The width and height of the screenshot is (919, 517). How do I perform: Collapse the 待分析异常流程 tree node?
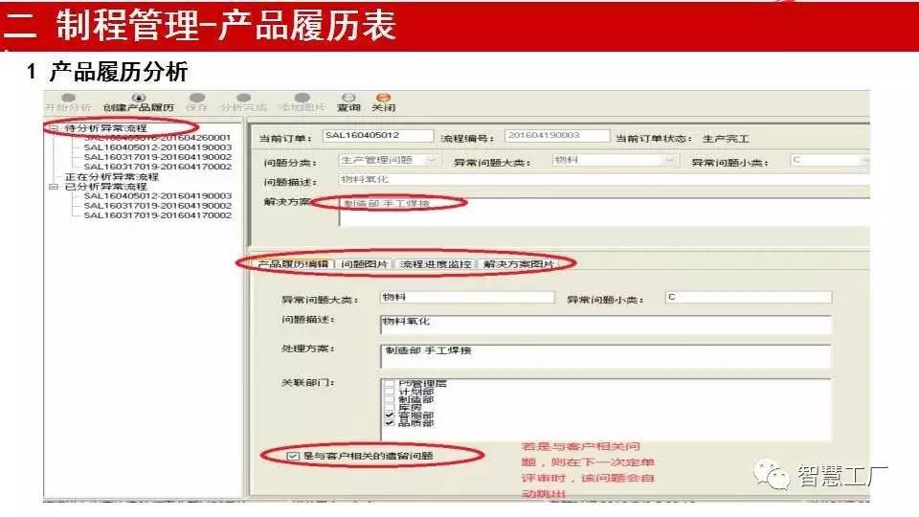click(x=54, y=127)
